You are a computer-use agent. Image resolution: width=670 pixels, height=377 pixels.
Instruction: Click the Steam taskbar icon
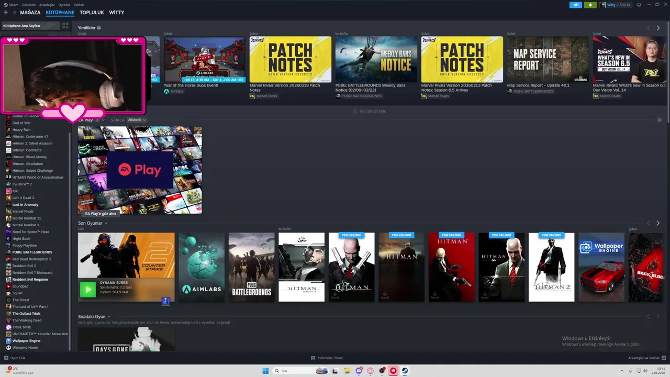[405, 371]
